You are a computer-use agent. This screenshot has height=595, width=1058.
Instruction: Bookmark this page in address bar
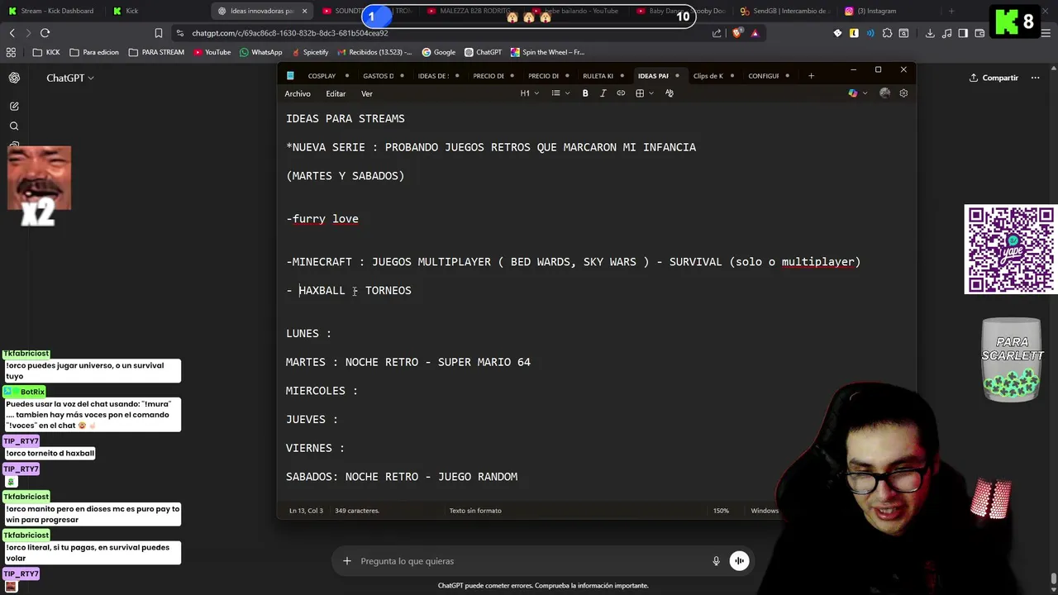159,33
